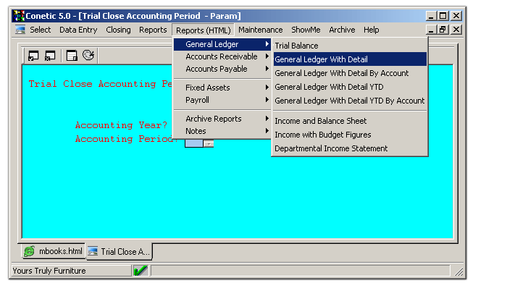Open the Accounting Period dropdown field
The width and height of the screenshot is (528, 296).
point(209,144)
